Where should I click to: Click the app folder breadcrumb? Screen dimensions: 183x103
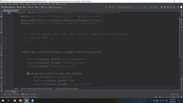19,7
